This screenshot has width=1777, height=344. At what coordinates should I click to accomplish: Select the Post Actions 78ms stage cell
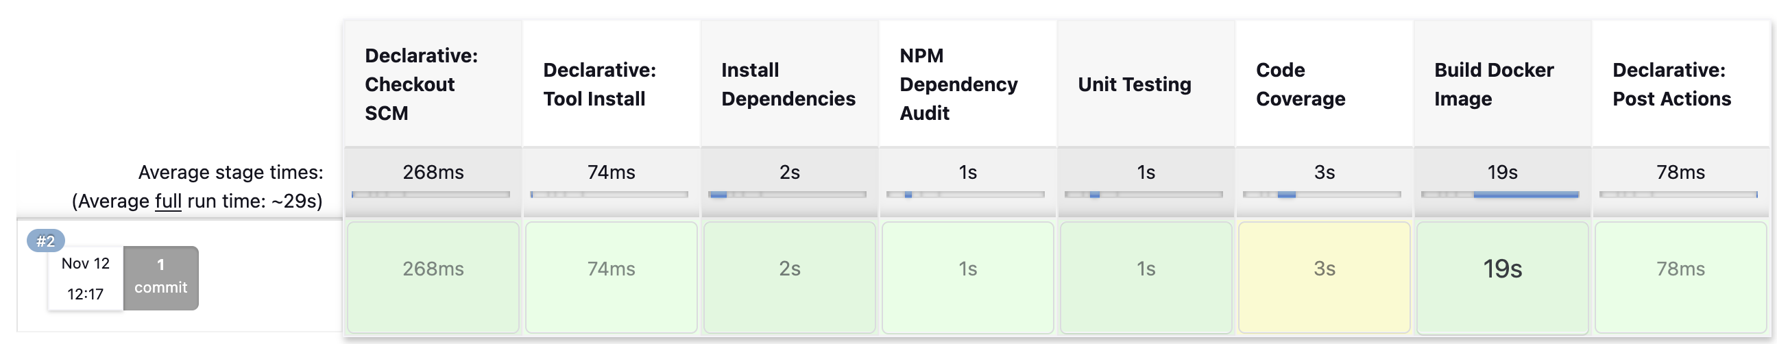(x=1680, y=277)
